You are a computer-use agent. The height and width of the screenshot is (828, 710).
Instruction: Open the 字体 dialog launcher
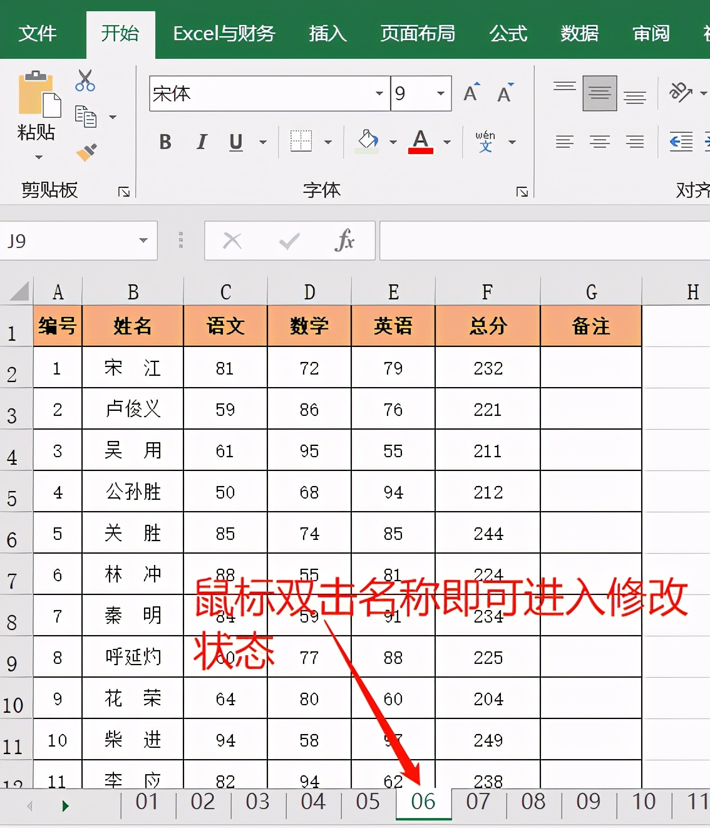coord(522,192)
